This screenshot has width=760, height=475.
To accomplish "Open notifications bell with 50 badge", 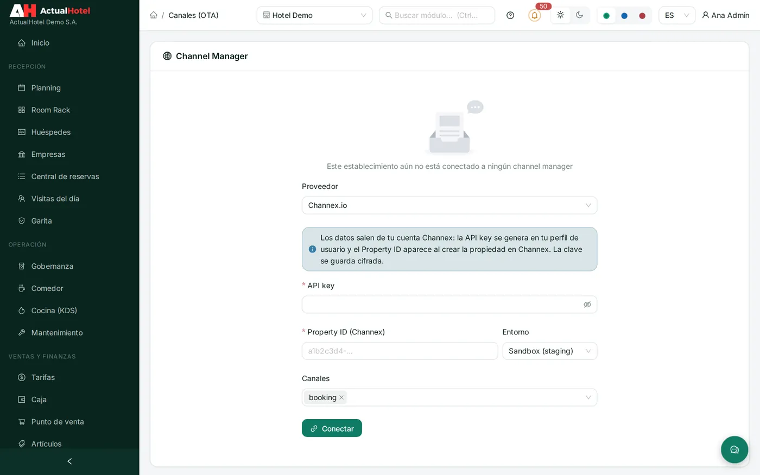I will click(535, 15).
